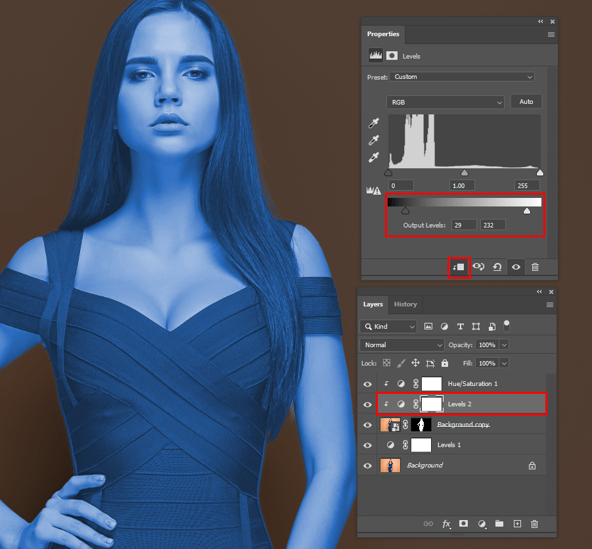Select the Layers tab
Image resolution: width=592 pixels, height=549 pixels.
pos(373,304)
